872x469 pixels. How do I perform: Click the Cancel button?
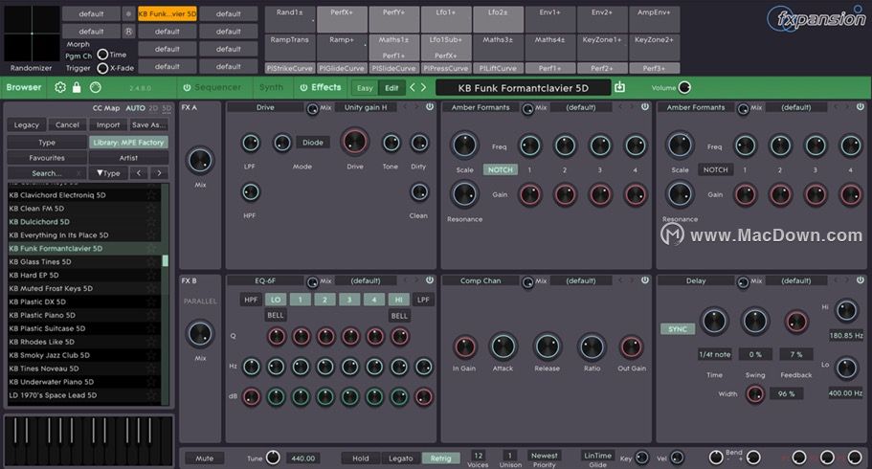[x=67, y=124]
